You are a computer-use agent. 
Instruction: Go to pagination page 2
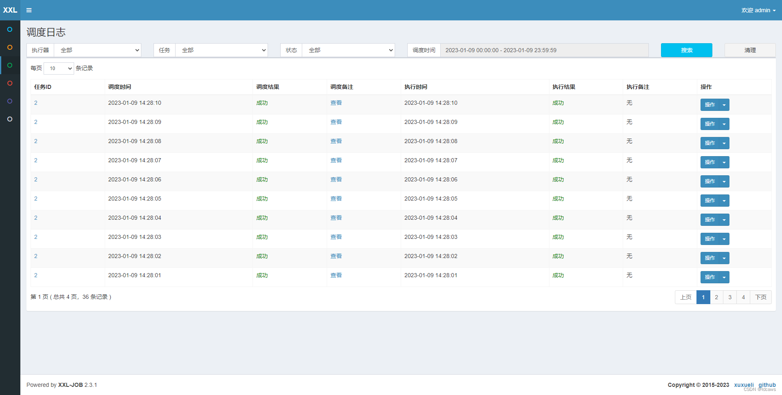point(716,297)
